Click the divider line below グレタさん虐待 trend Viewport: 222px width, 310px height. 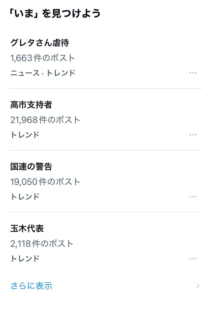pos(106,88)
